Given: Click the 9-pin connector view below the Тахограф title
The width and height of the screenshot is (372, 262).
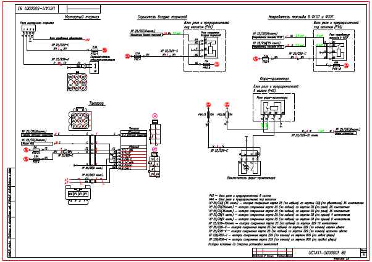Looking at the screenshot, I should click(80, 119).
